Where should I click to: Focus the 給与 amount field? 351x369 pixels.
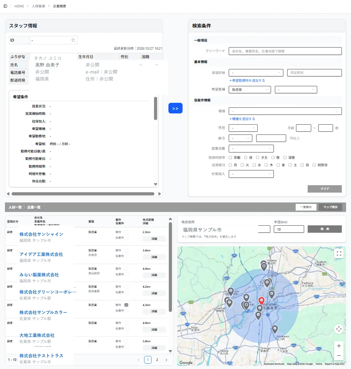tap(271, 138)
